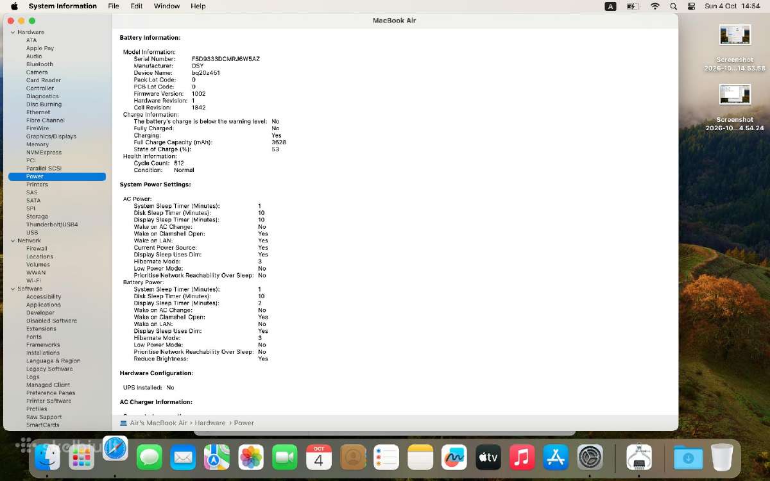770x481 pixels.
Task: Open Safari compass icon in Dock
Action: click(115, 449)
